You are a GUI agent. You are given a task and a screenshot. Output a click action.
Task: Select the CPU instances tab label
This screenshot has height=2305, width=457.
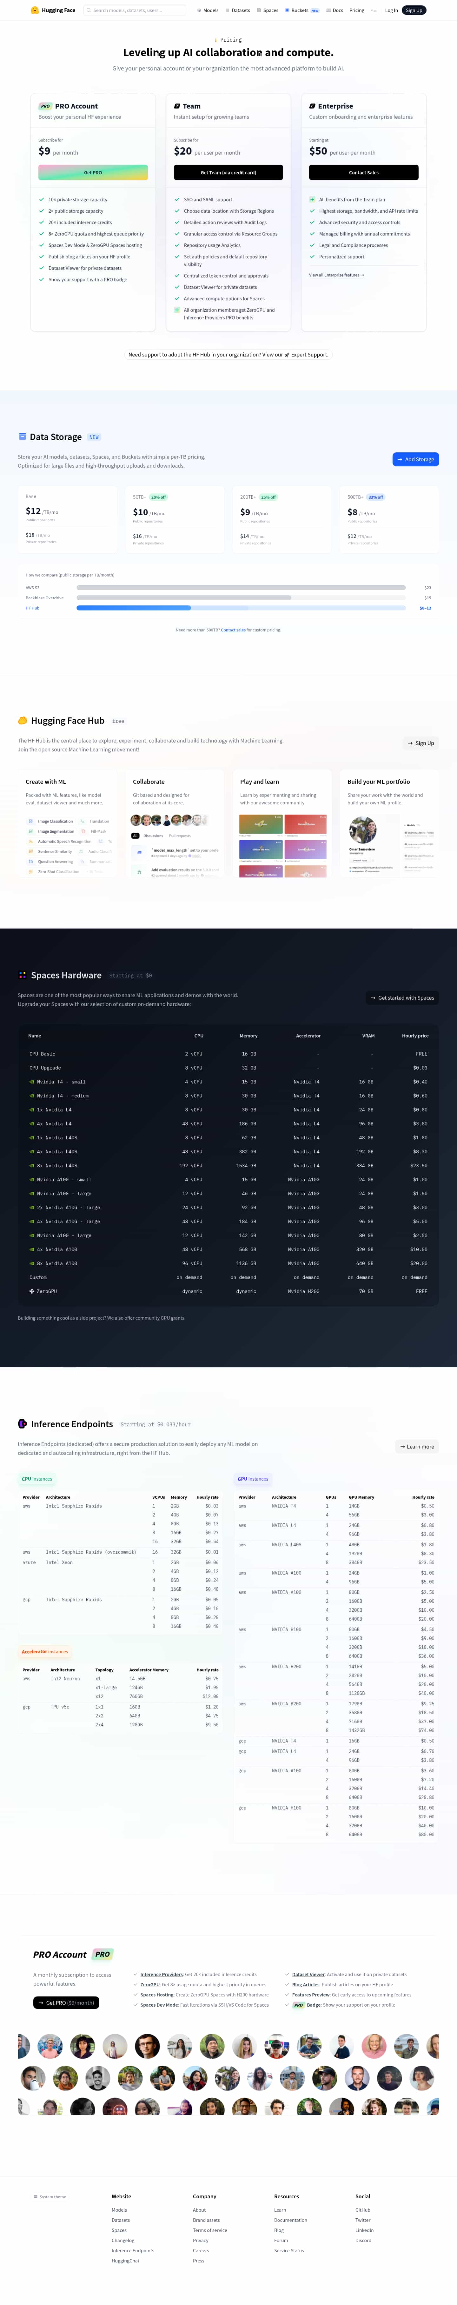click(37, 1479)
